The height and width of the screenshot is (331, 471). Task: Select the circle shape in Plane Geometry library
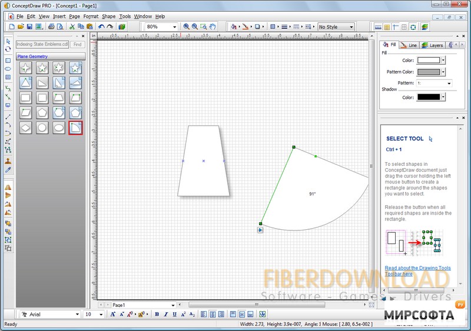click(x=42, y=128)
